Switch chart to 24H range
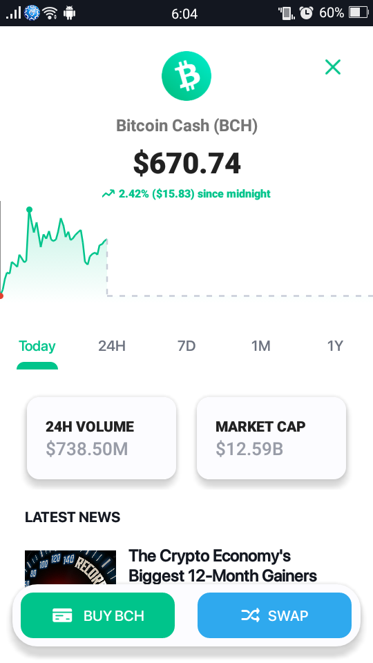373x663 pixels. pyautogui.click(x=112, y=346)
